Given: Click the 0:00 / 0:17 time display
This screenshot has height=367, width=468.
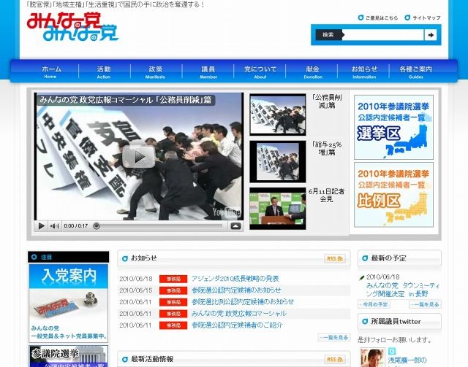Looking at the screenshot, I should pyautogui.click(x=76, y=226).
